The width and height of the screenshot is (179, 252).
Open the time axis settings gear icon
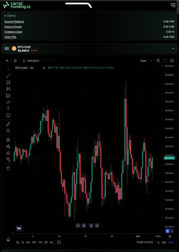[170, 236]
